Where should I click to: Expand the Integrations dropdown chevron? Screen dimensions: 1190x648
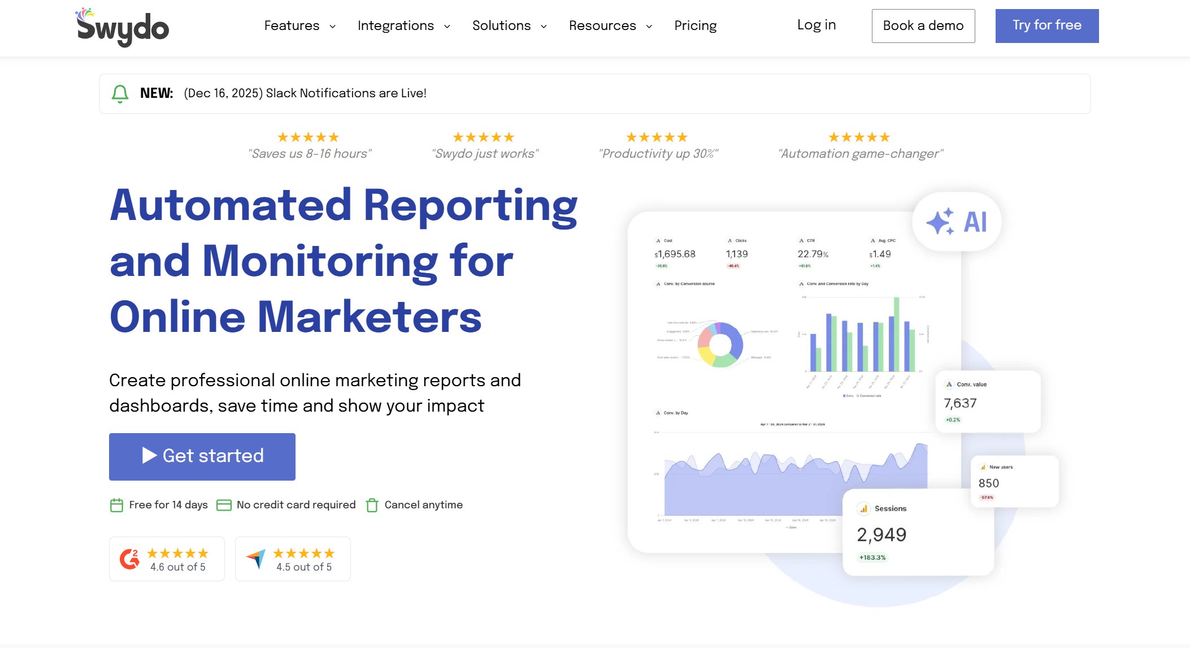447,27
